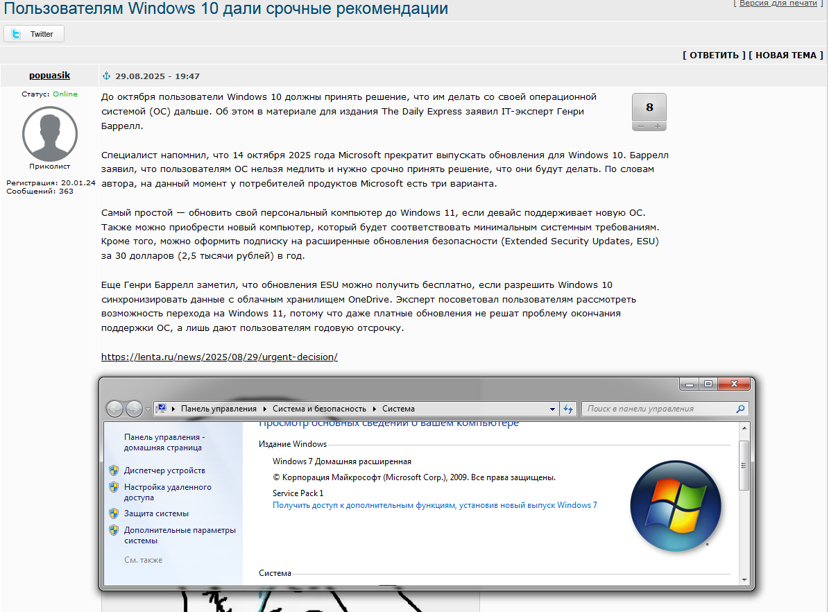Viewport: 829px width, 612px height.
Task: Maximize the System window
Action: click(x=708, y=384)
